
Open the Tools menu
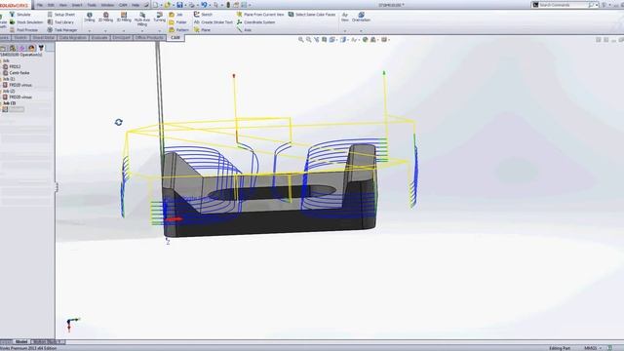[92, 5]
